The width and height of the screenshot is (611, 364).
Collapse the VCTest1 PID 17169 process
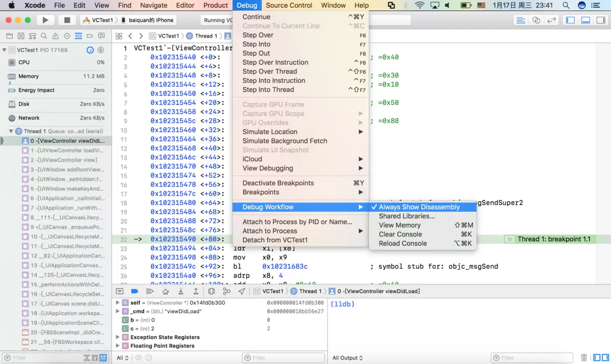(5, 50)
